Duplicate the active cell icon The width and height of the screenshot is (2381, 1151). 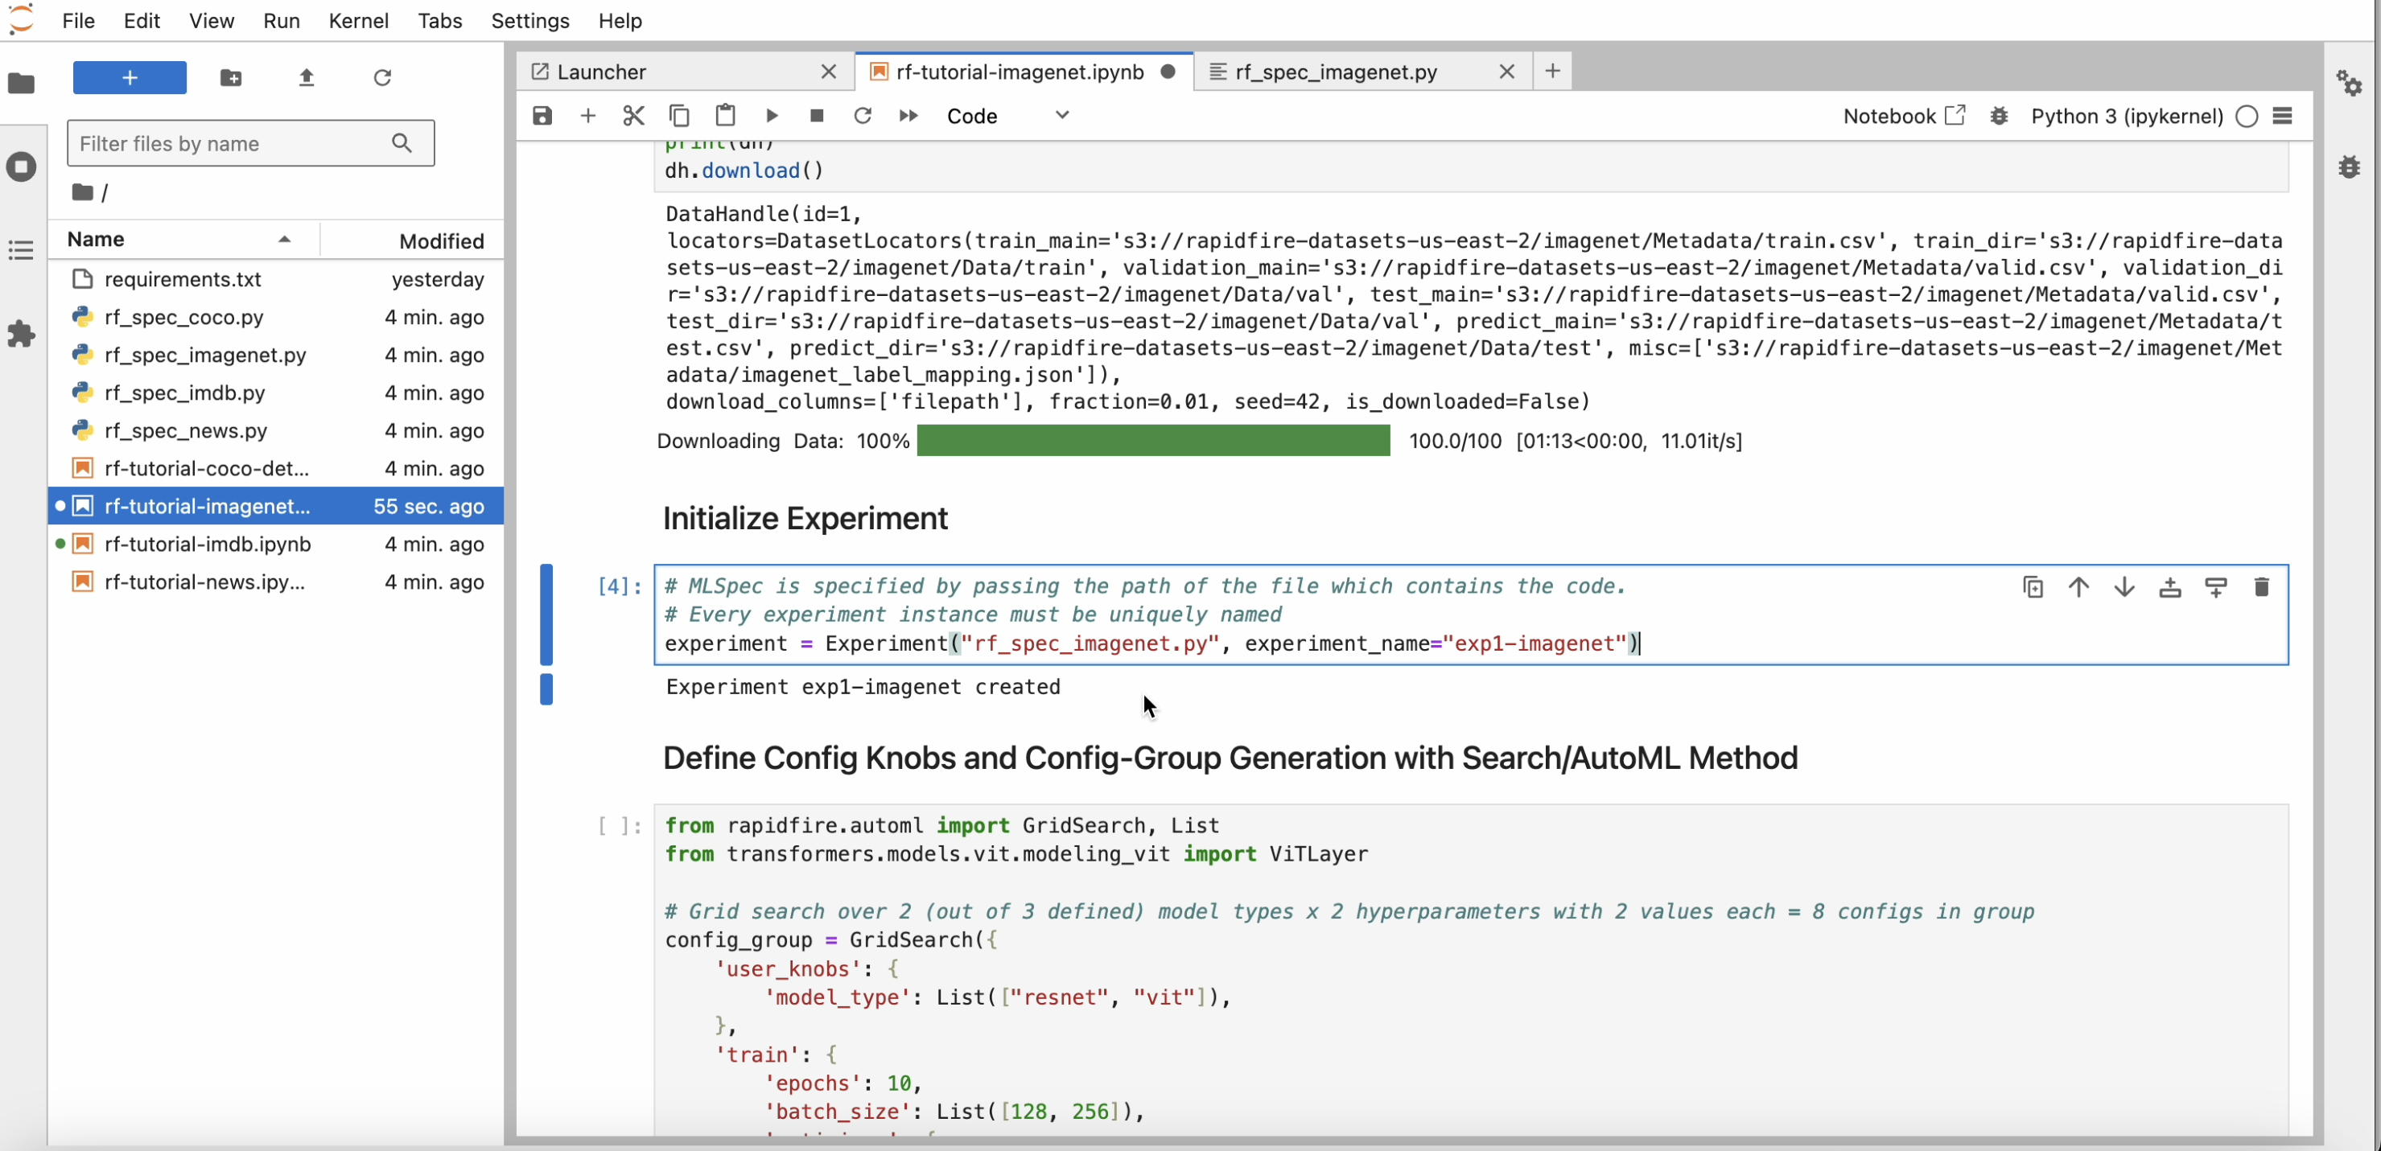point(2033,587)
